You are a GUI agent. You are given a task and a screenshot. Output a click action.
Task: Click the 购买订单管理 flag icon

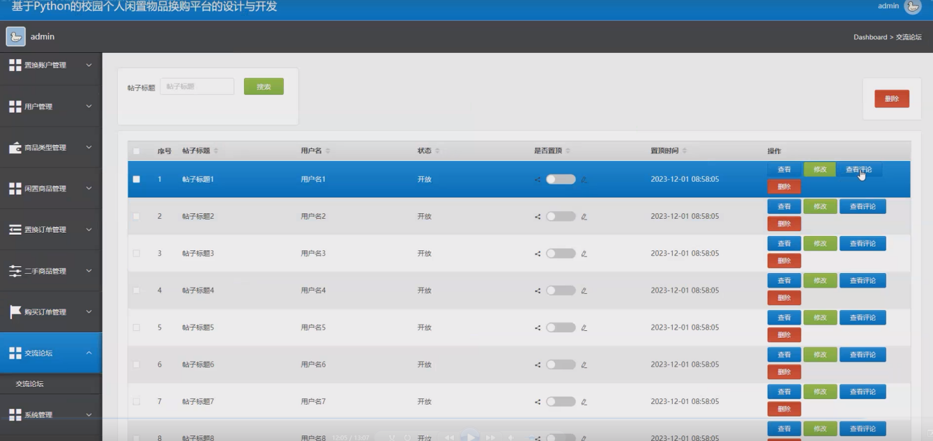[x=15, y=311]
